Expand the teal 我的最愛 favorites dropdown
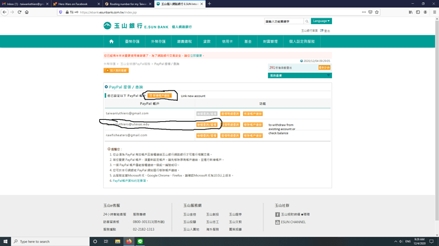Image resolution: width=439 pixels, height=246 pixels. tap(300, 75)
